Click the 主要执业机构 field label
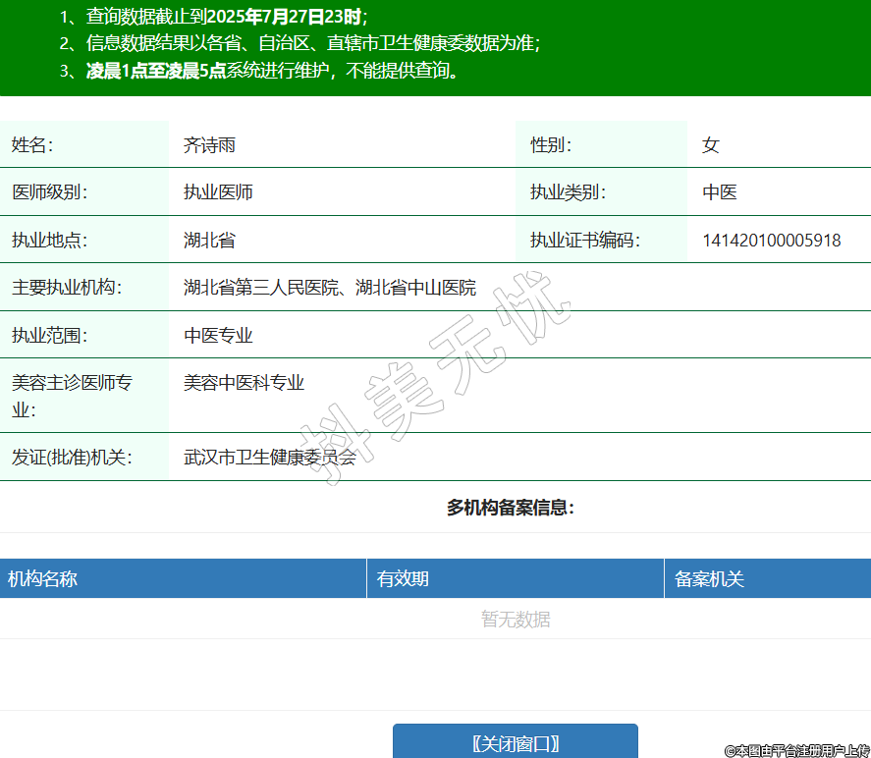The image size is (871, 758). (x=65, y=288)
